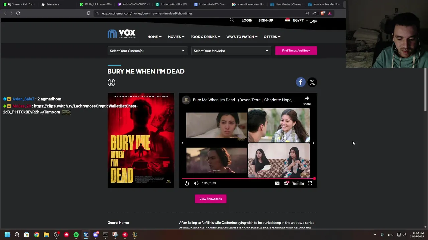Mute the trailer audio
Screen dimensions: 428x240
[196, 183]
